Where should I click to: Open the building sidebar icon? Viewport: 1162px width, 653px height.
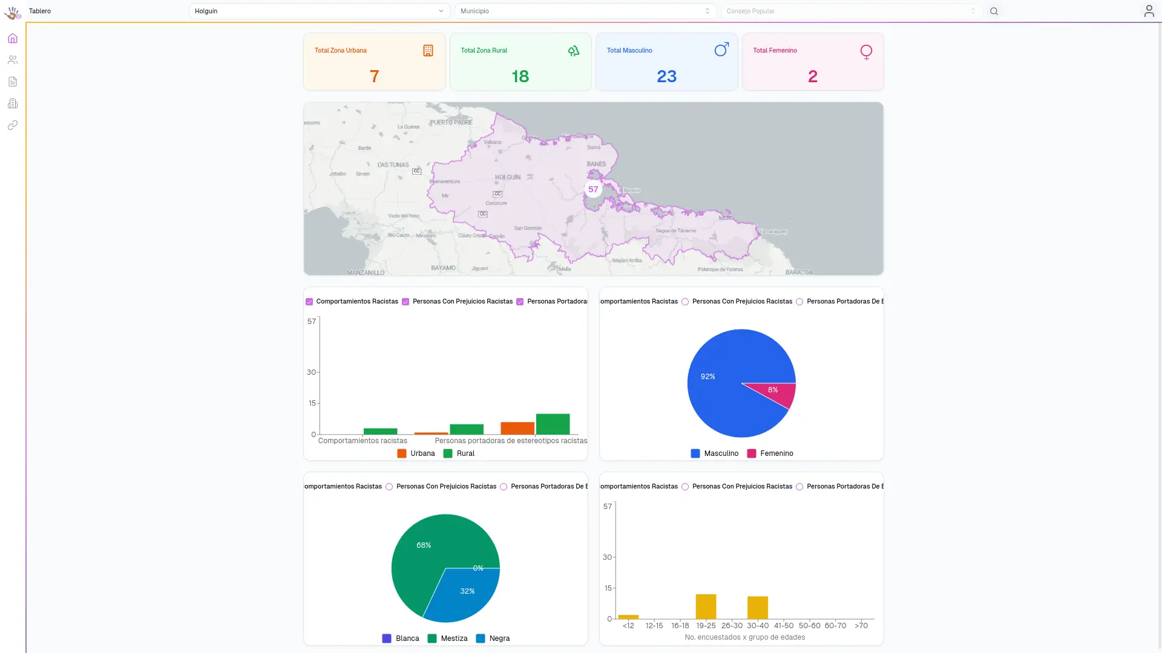point(13,103)
